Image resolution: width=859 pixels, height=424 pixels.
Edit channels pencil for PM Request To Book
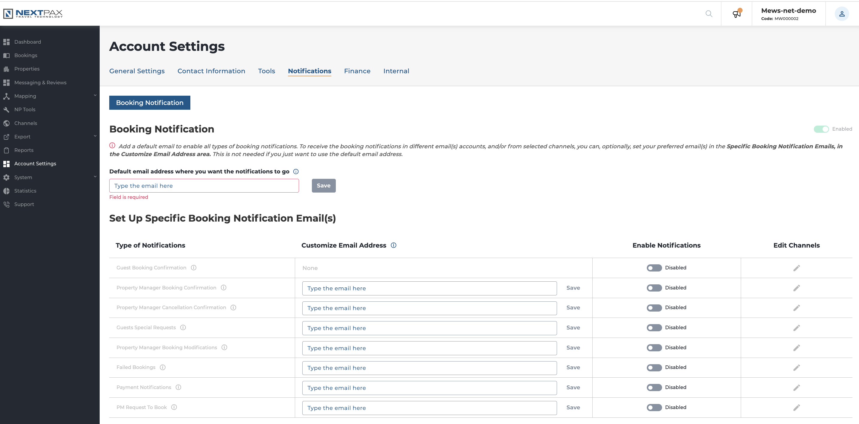click(x=796, y=408)
